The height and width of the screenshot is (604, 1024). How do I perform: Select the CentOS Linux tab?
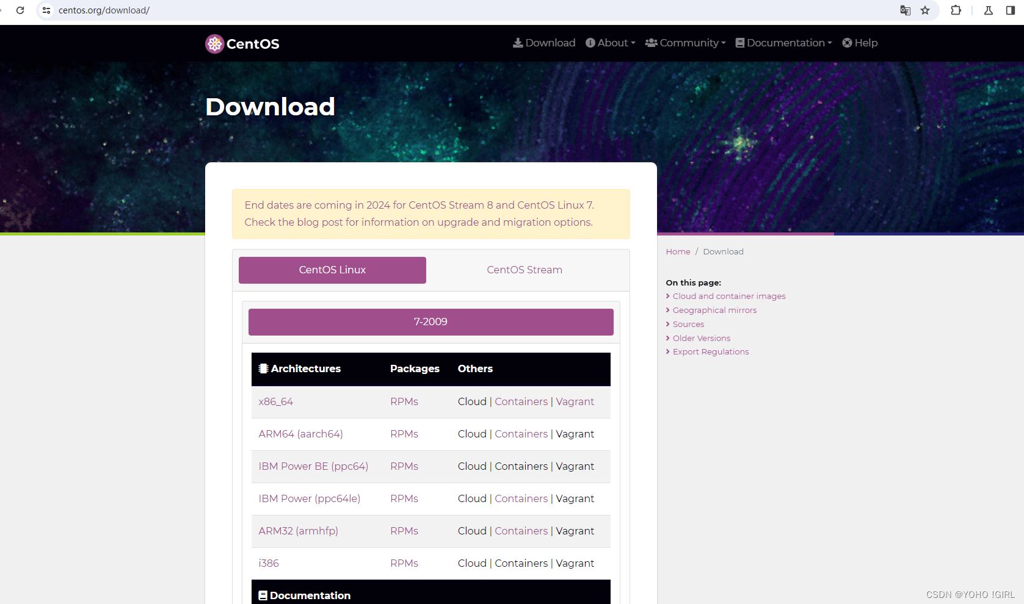[332, 270]
